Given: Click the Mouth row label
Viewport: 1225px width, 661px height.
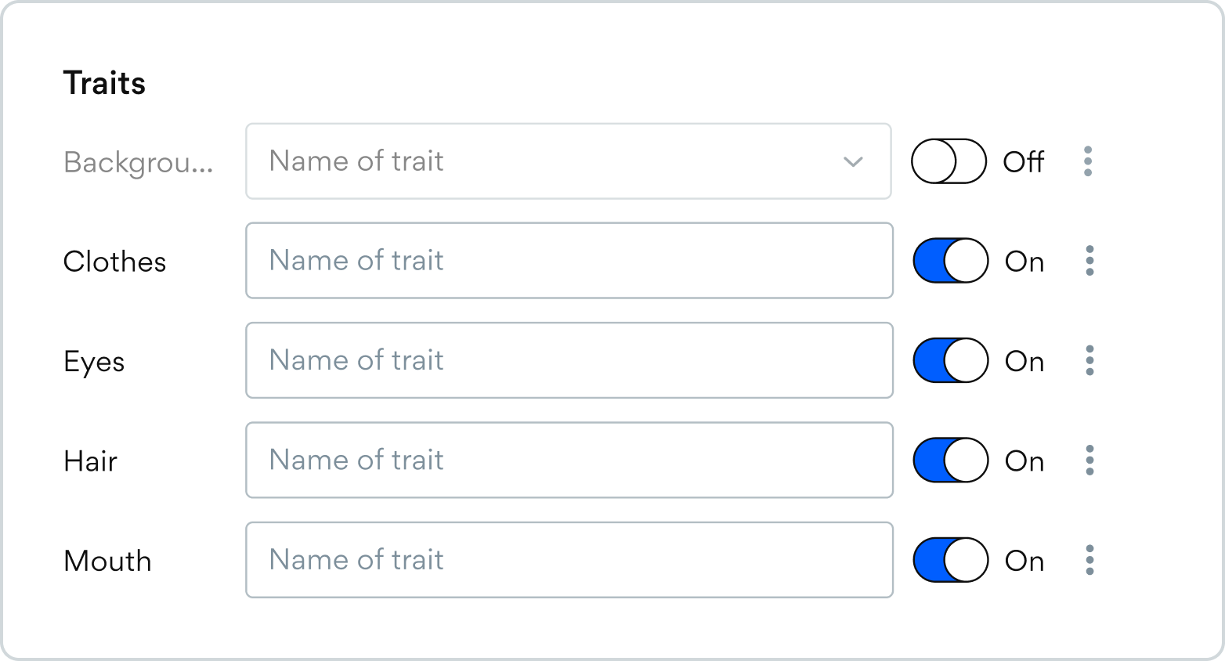Looking at the screenshot, I should pos(107,561).
